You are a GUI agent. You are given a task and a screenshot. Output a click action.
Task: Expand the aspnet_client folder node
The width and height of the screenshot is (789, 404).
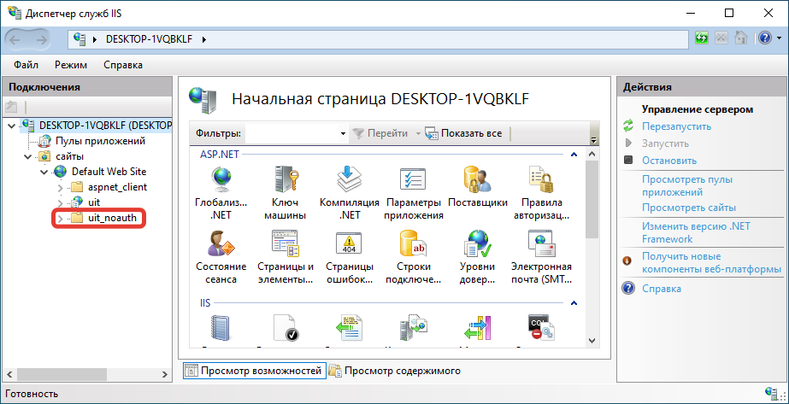pos(60,188)
